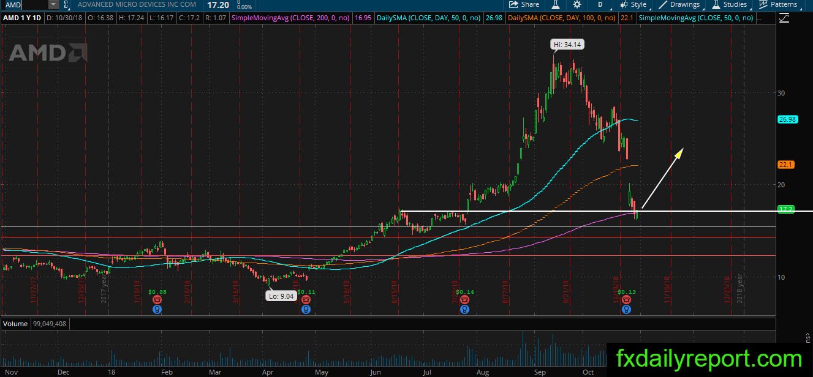Click the 17.2 green current price tag
This screenshot has width=813, height=377.
[x=785, y=209]
